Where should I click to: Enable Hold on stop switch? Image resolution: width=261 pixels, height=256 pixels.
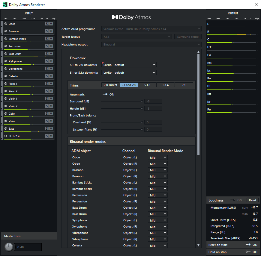pyautogui.click(x=248, y=252)
